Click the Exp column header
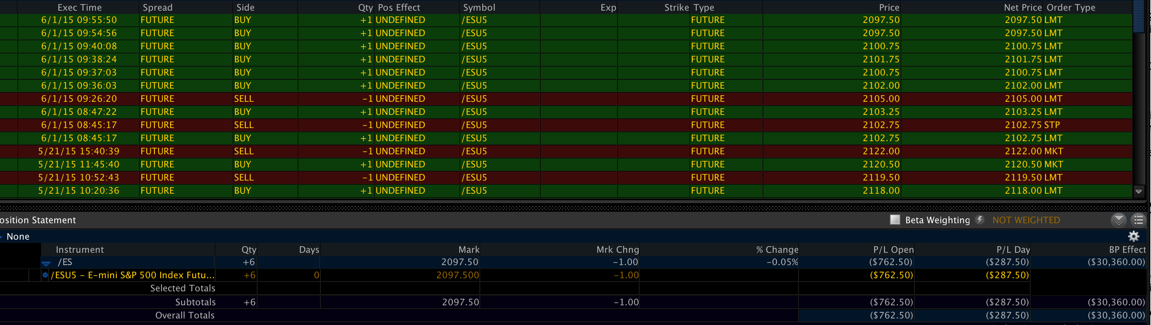This screenshot has width=1151, height=325. (608, 7)
